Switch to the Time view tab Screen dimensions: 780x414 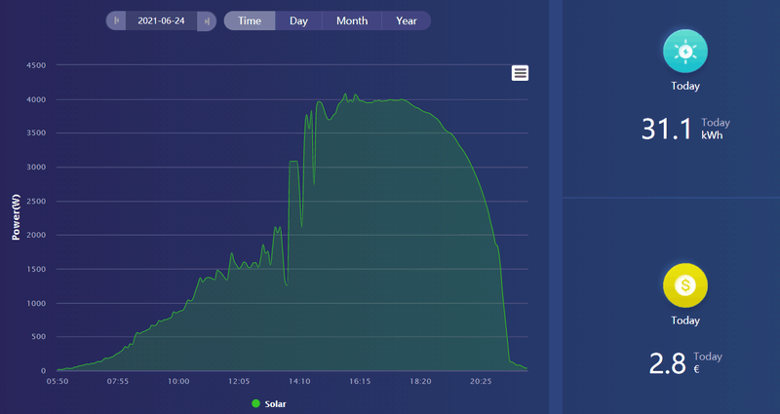[x=250, y=20]
